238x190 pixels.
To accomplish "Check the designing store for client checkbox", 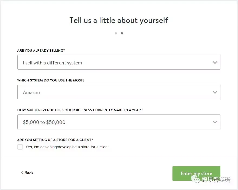I will pyautogui.click(x=20, y=147).
